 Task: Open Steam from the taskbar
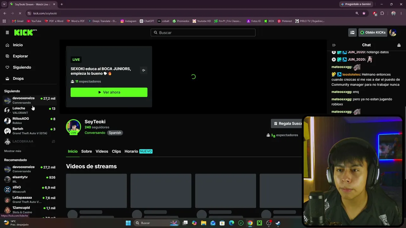[x=278, y=223]
